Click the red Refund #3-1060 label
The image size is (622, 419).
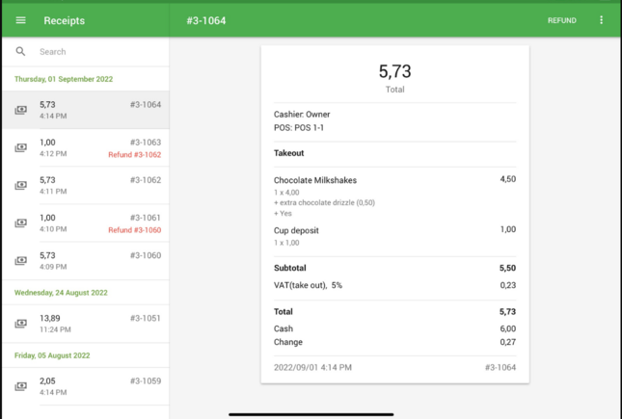click(134, 231)
